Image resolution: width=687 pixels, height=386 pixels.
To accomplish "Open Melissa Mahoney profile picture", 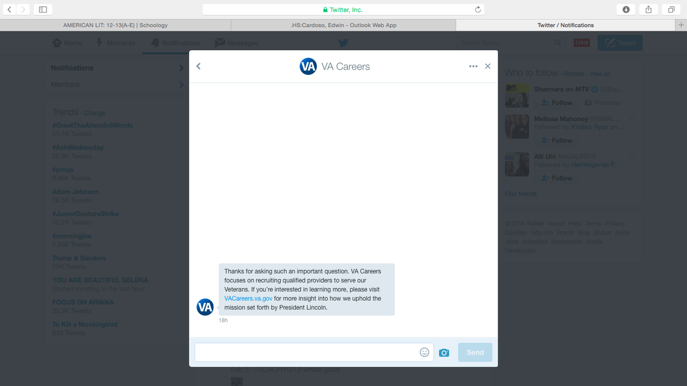I will pos(516,126).
